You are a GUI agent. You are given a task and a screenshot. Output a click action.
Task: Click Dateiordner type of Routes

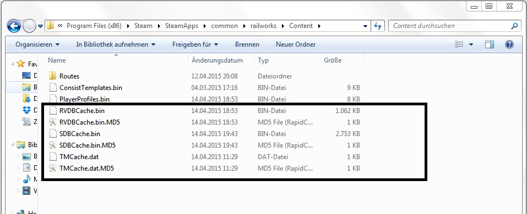(275, 76)
